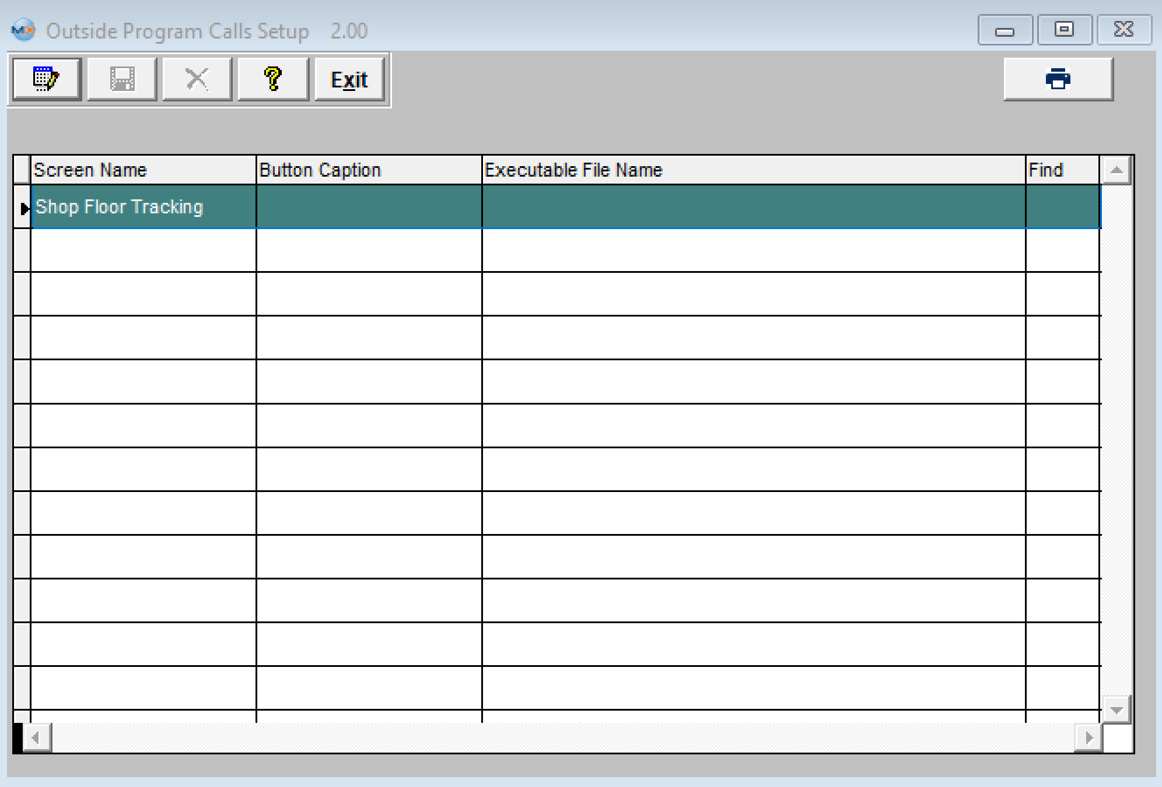The image size is (1162, 787).
Task: Click the right arrow of horizontal scrollbar
Action: [1088, 738]
